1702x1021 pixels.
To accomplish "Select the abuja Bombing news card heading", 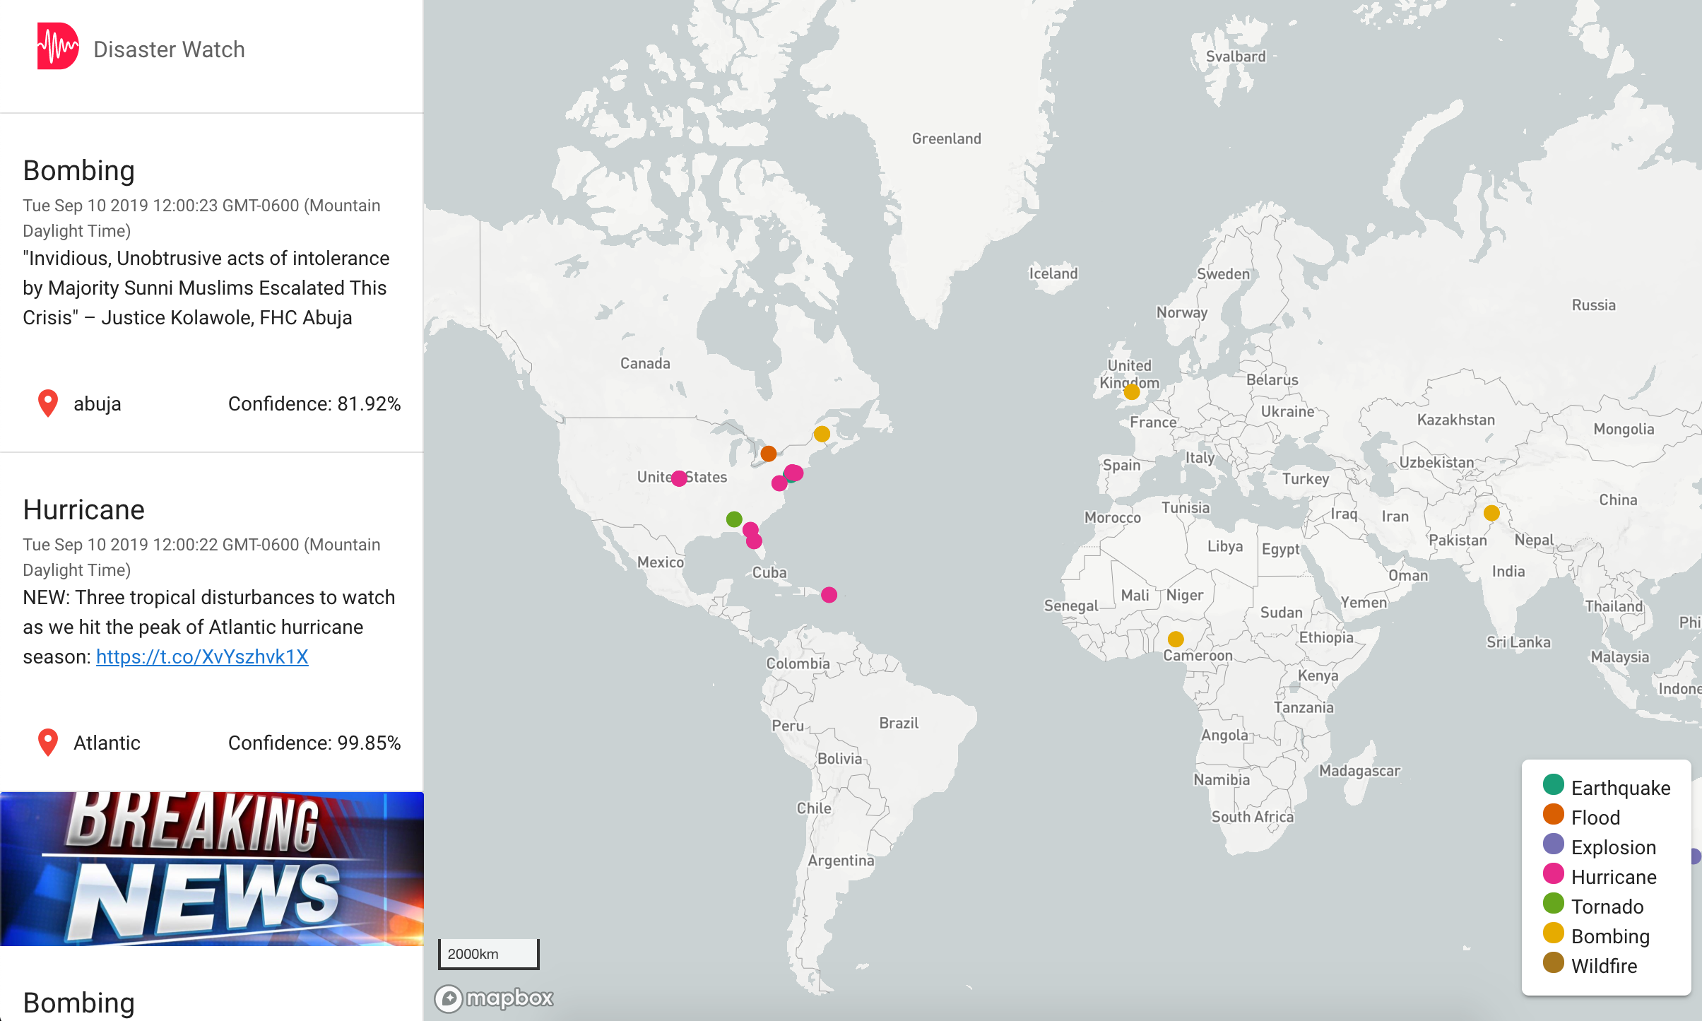I will pos(78,170).
